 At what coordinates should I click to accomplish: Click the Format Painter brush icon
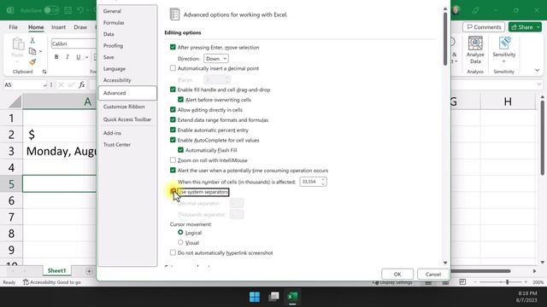click(32, 62)
